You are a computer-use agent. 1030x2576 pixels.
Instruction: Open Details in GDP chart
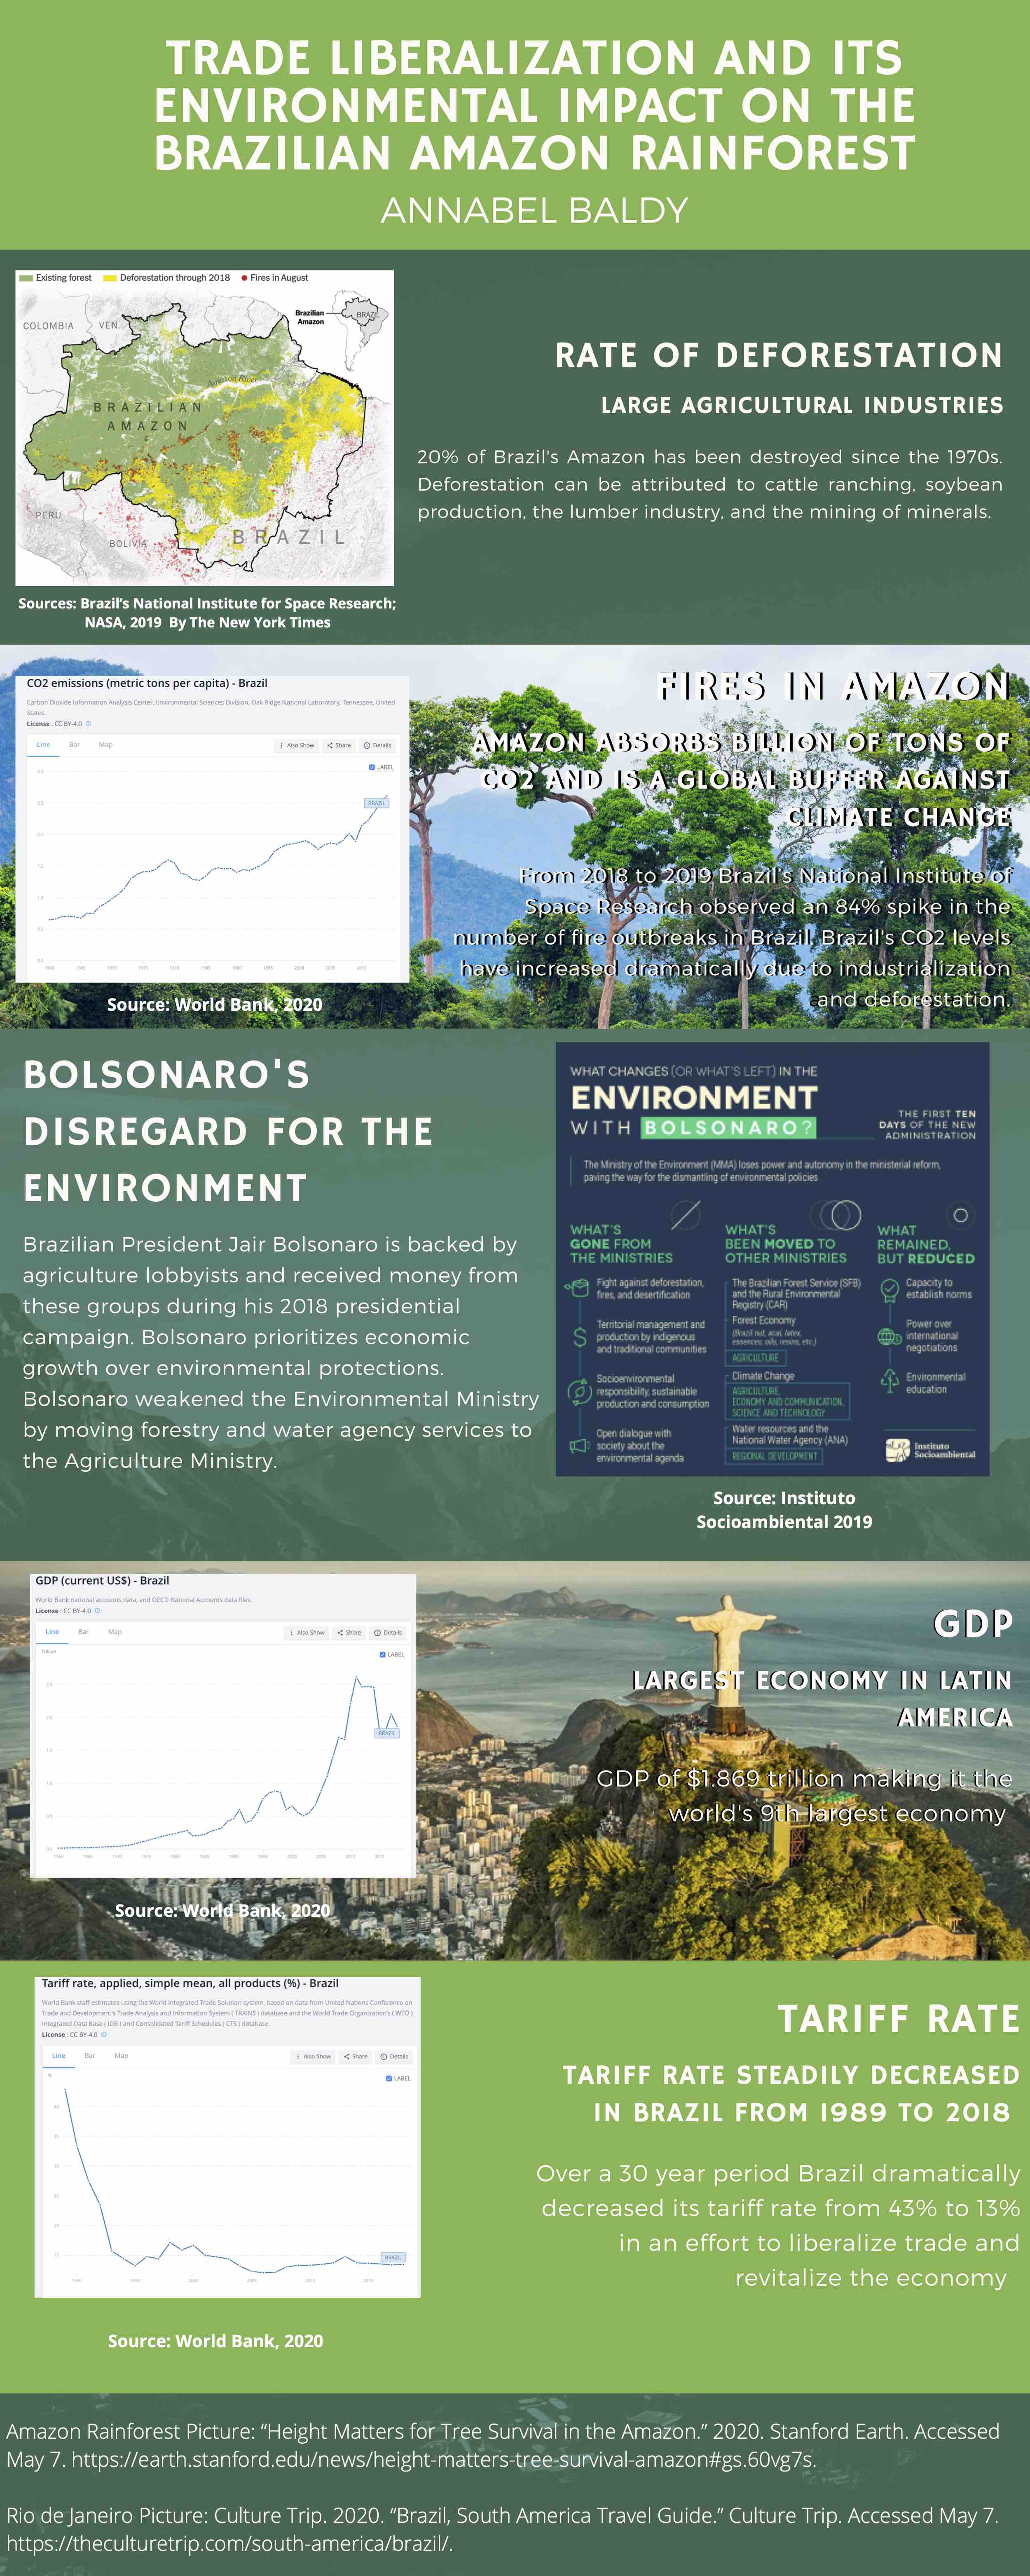[388, 1632]
